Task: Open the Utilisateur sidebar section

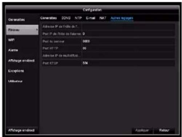Action: 15,81
